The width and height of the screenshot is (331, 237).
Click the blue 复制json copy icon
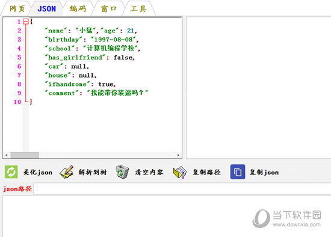pyautogui.click(x=238, y=172)
